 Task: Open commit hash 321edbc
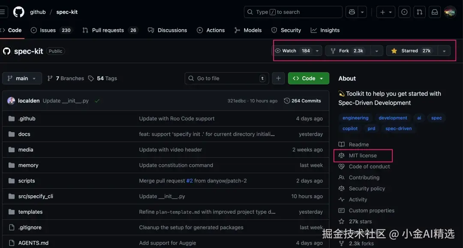pos(237,101)
